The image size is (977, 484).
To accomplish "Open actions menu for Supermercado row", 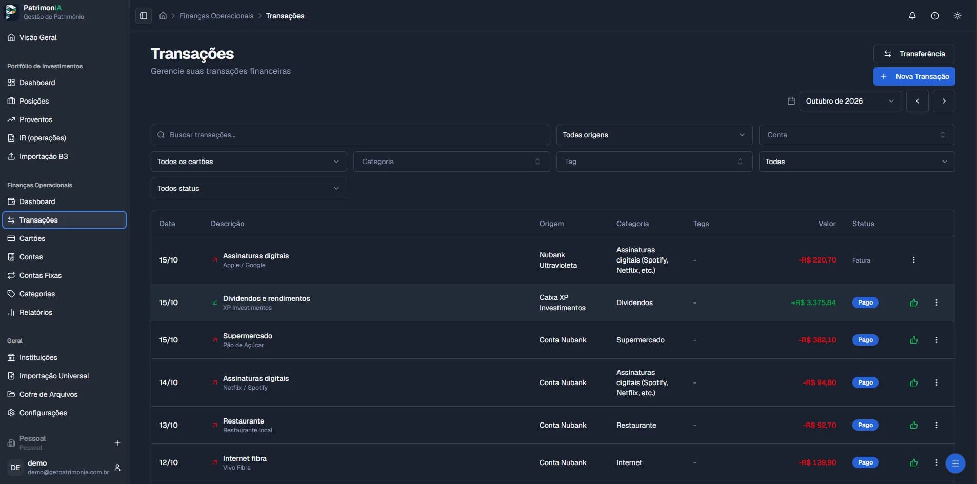I will (936, 340).
